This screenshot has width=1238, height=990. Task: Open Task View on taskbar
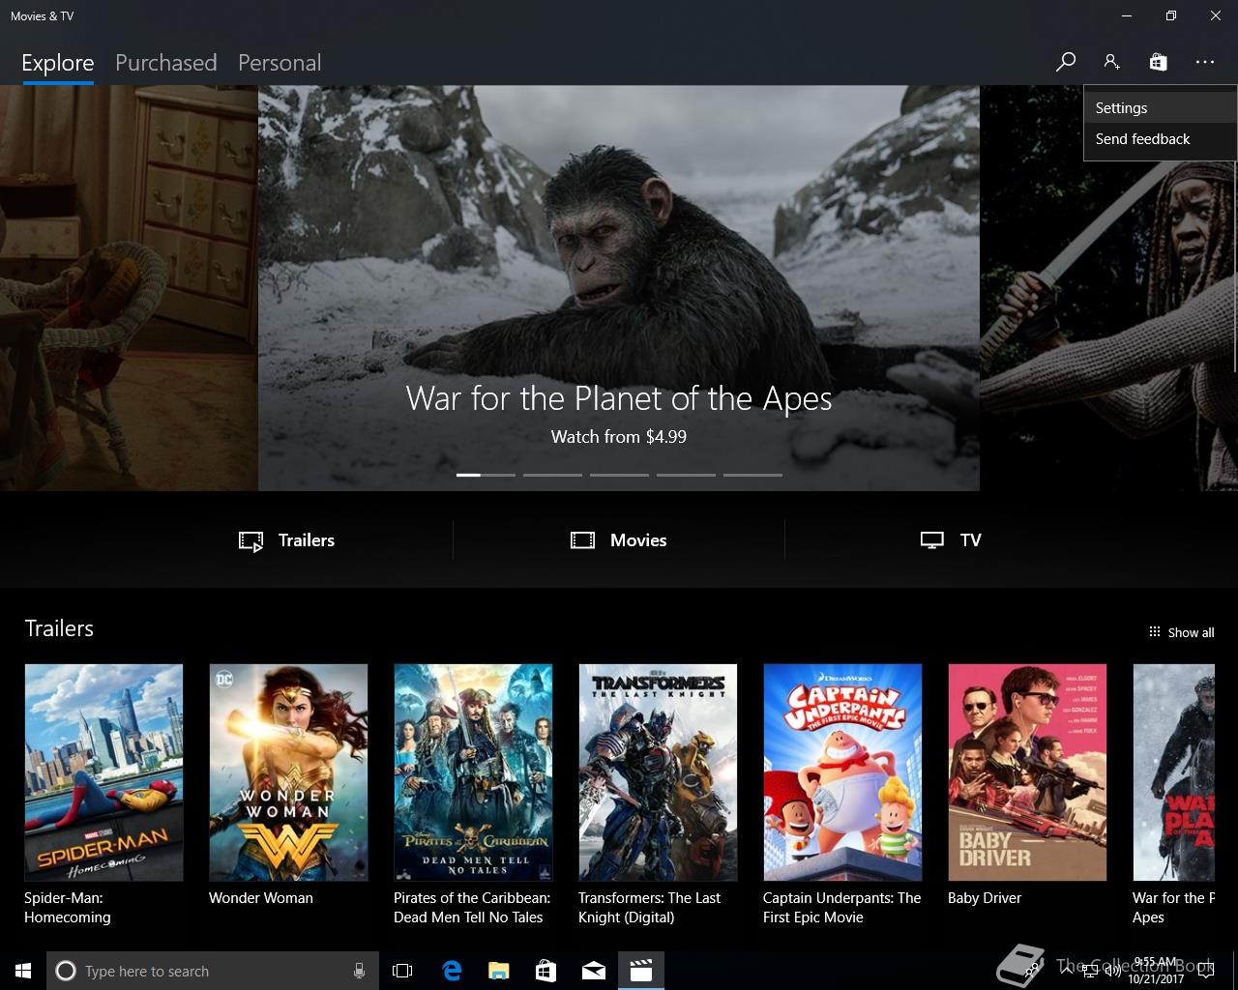coord(402,971)
